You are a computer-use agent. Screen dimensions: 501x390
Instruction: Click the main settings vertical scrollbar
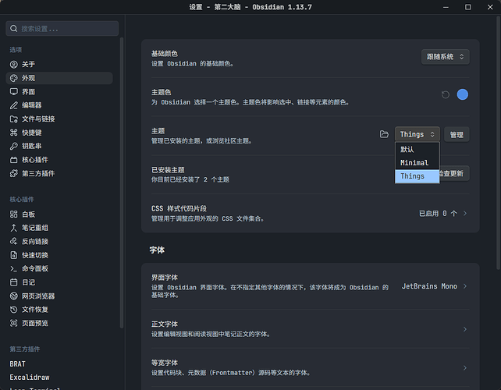pyautogui.click(x=499, y=142)
